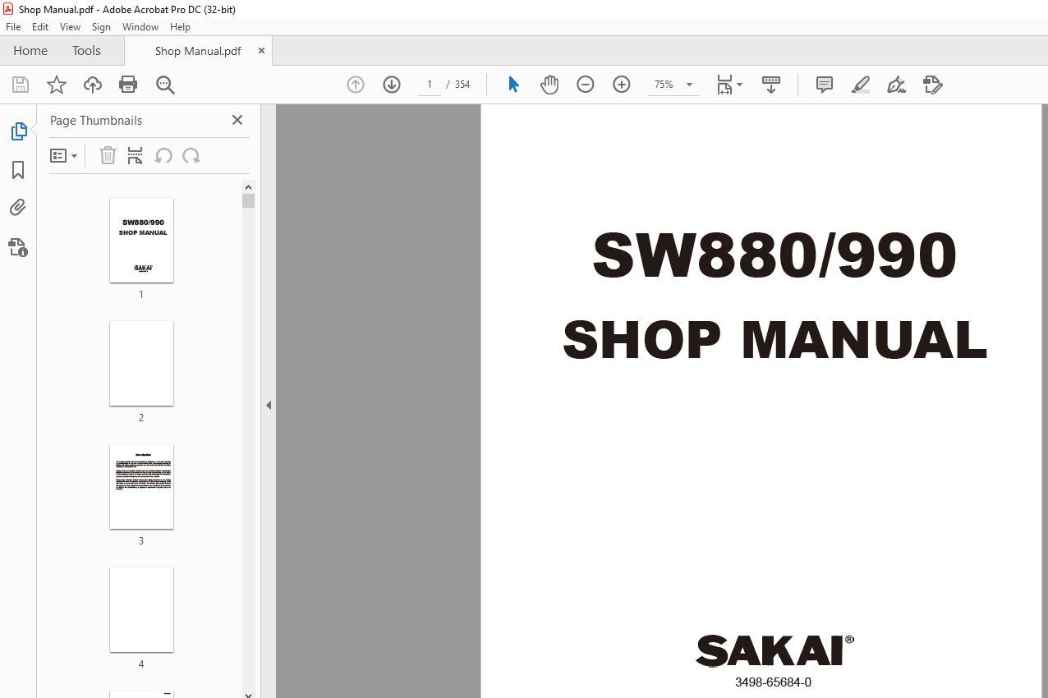Open the security/lock info panel icon

18,246
